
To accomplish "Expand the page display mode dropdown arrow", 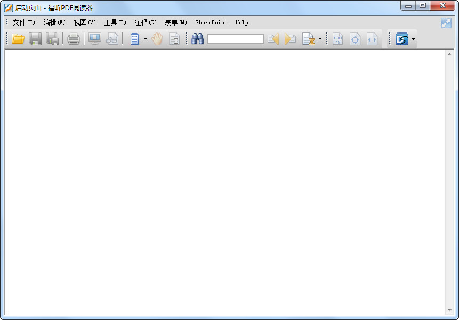I will click(x=146, y=39).
